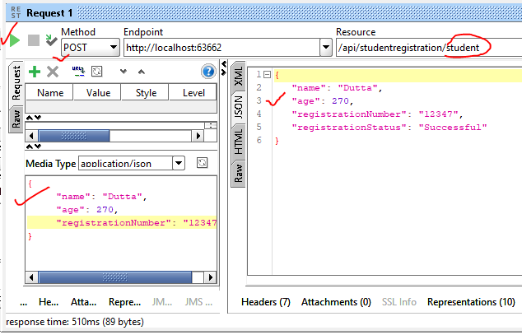Image resolution: width=522 pixels, height=335 pixels.
Task: Click "name": "Dutta" in request body
Action: 101,197
